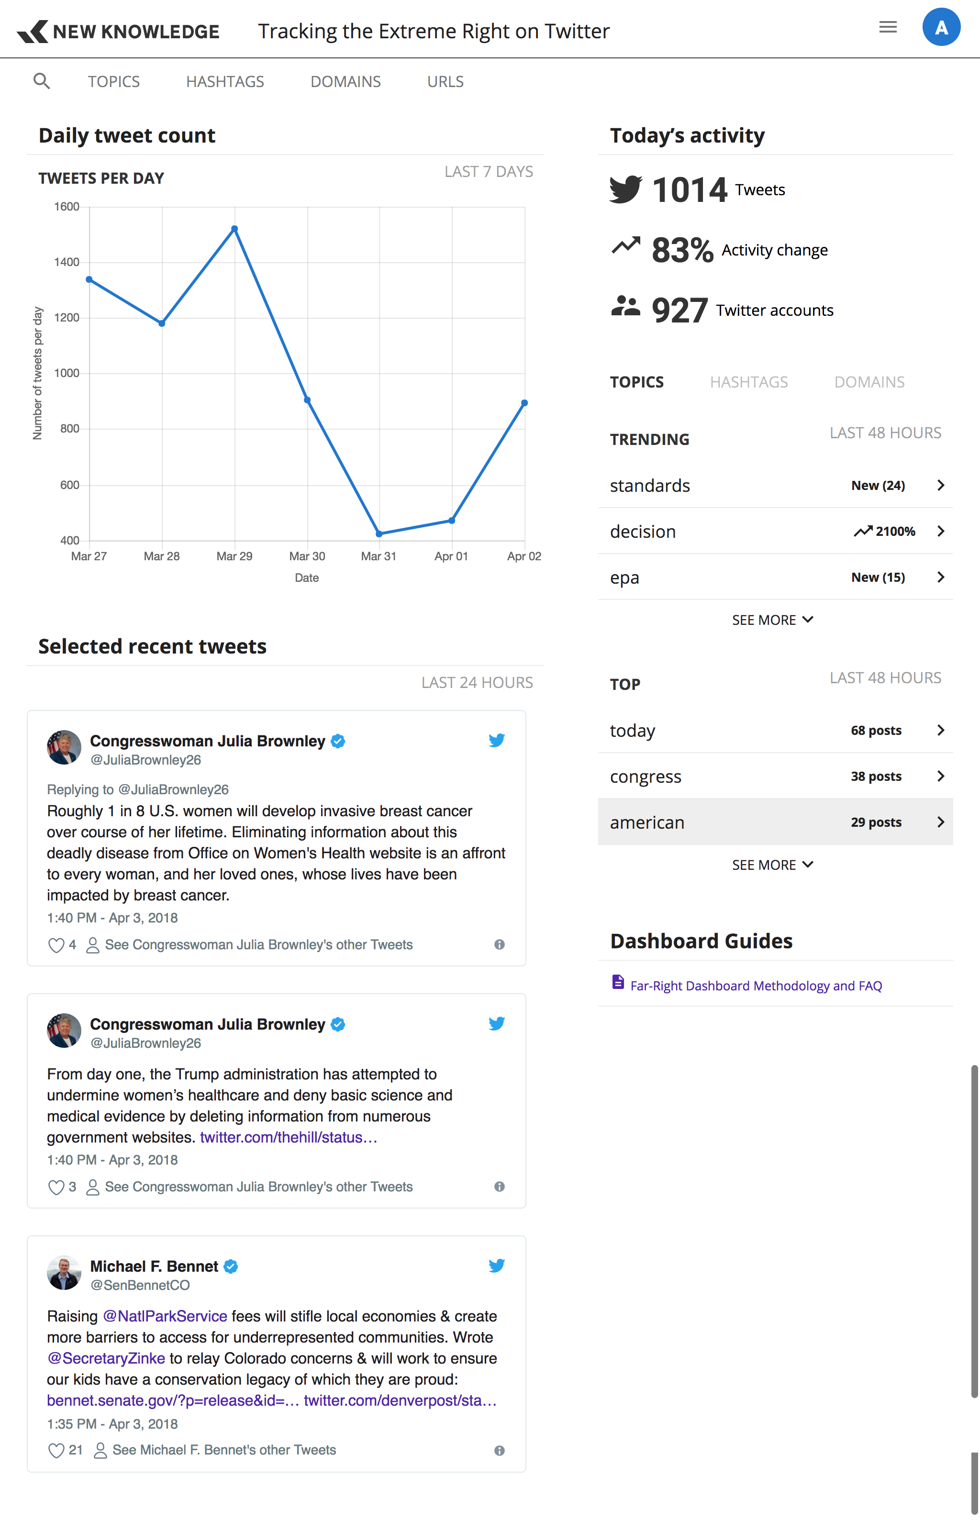Image resolution: width=980 pixels, height=1532 pixels.
Task: Click info icon on Michael Bennet tweet
Action: 500,1451
